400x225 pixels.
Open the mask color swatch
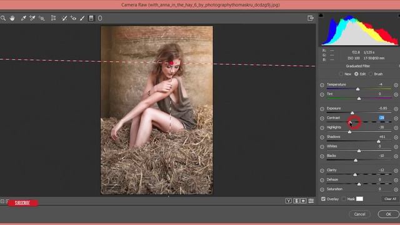[x=359, y=199]
